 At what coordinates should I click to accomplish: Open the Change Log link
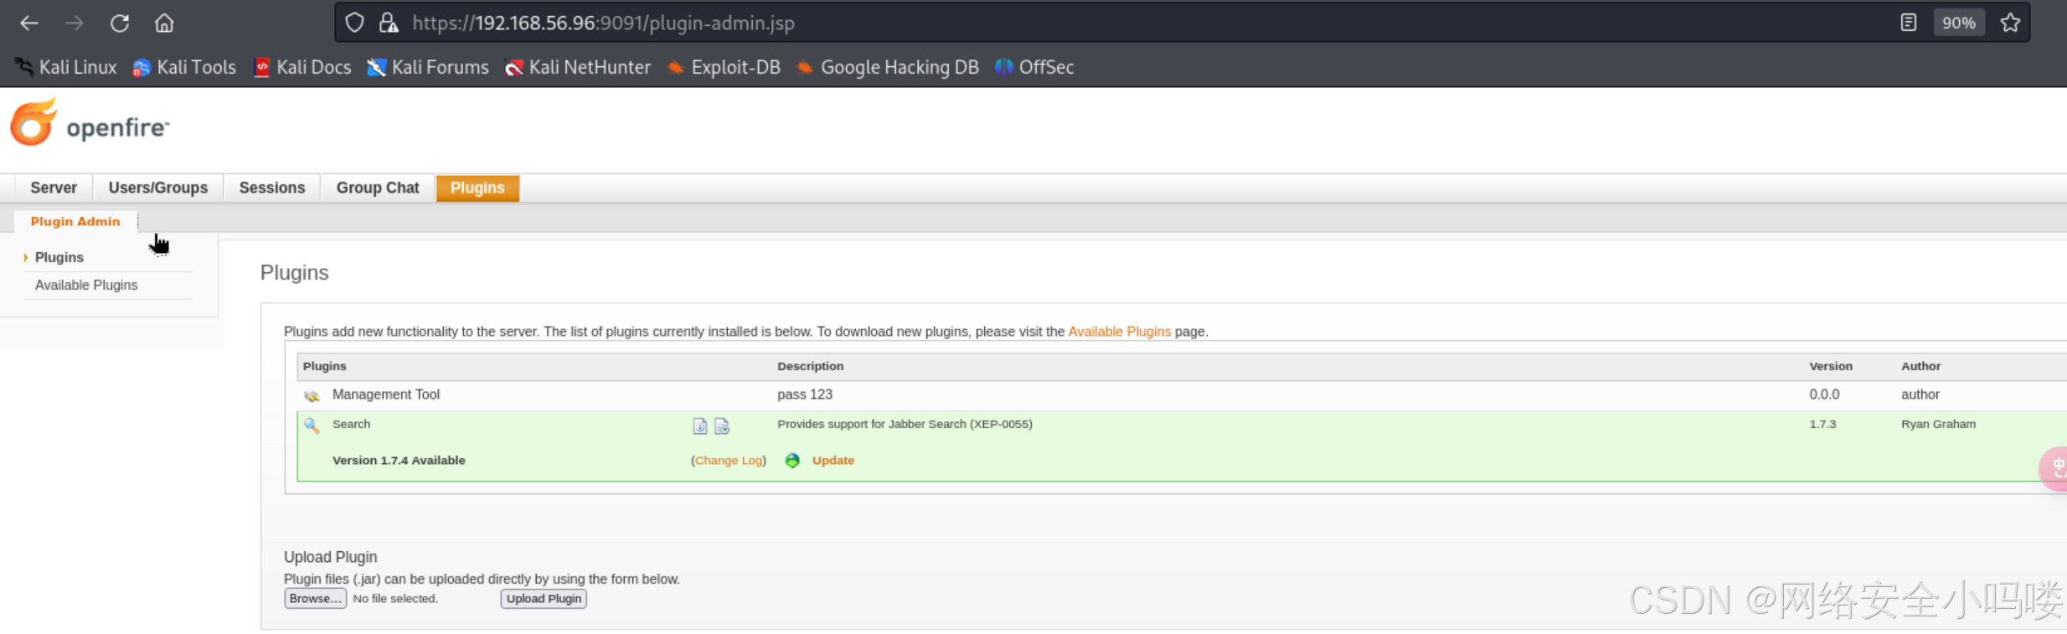pos(729,460)
